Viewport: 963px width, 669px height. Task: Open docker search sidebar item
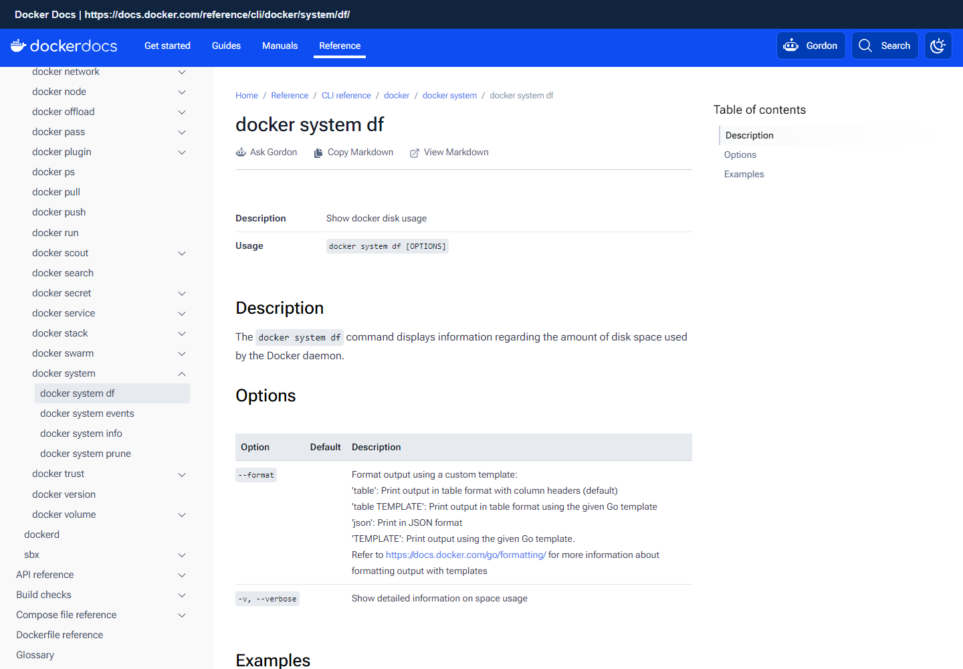tap(63, 273)
